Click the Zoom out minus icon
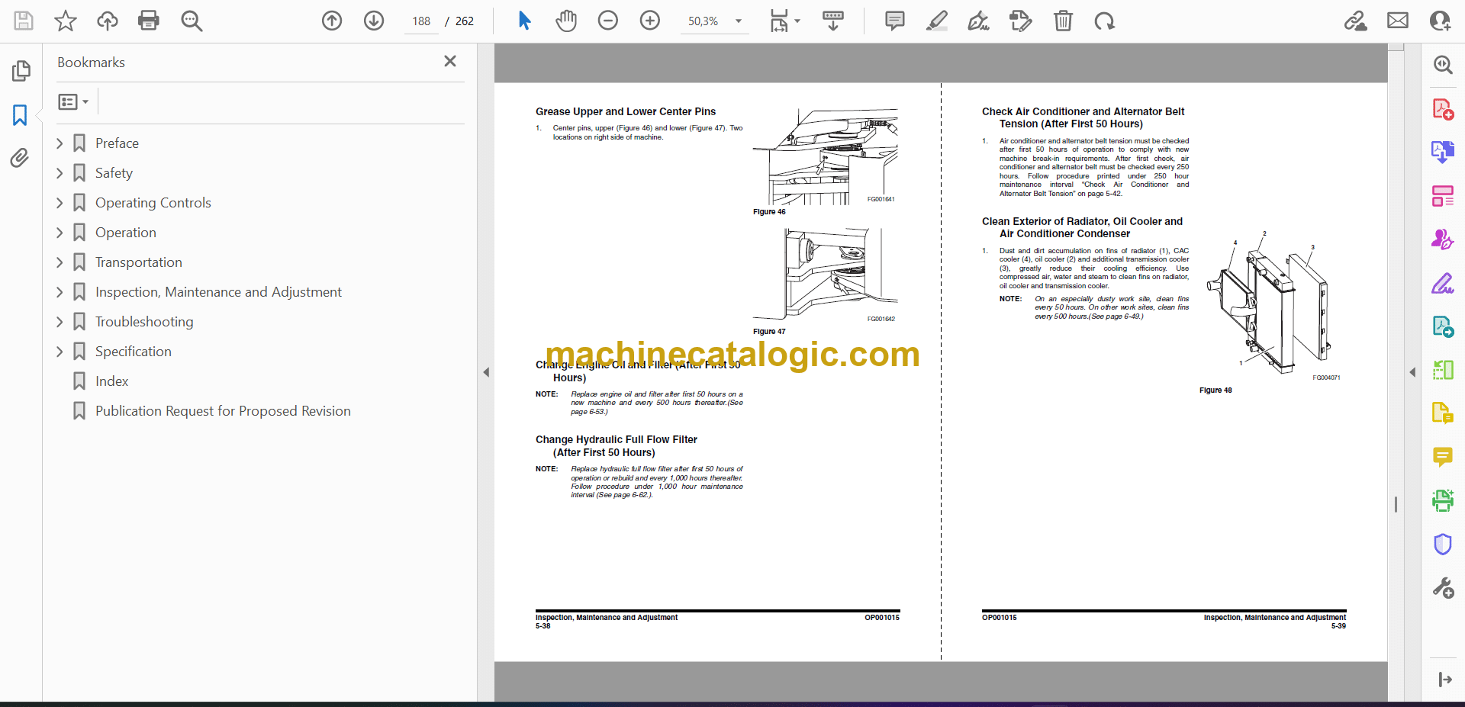This screenshot has height=707, width=1465. click(x=607, y=21)
